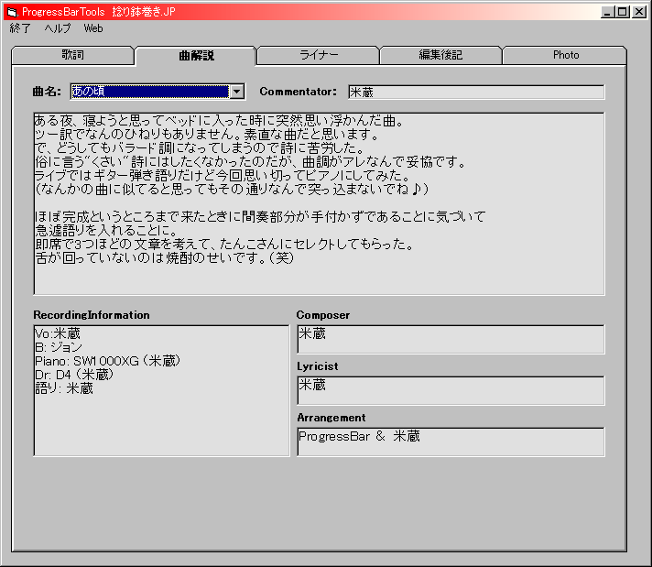This screenshot has height=567, width=652.
Task: Click the RecordingInformation text box
Action: click(161, 390)
